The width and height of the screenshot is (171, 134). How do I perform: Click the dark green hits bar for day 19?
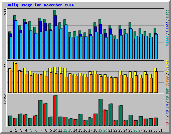[x=100, y=22]
